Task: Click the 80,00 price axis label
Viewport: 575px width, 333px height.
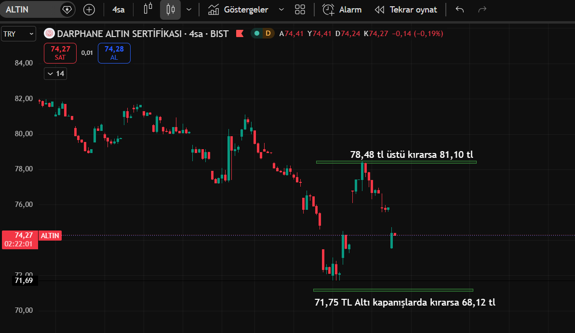Action: pyautogui.click(x=24, y=134)
